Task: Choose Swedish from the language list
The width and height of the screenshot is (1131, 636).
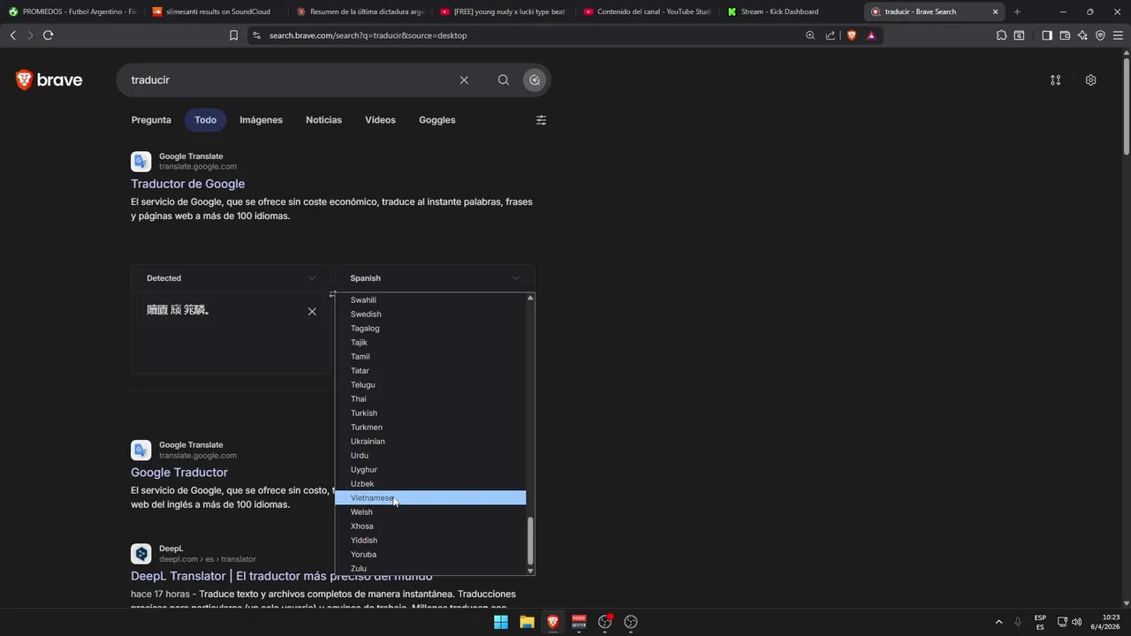Action: pos(430,314)
